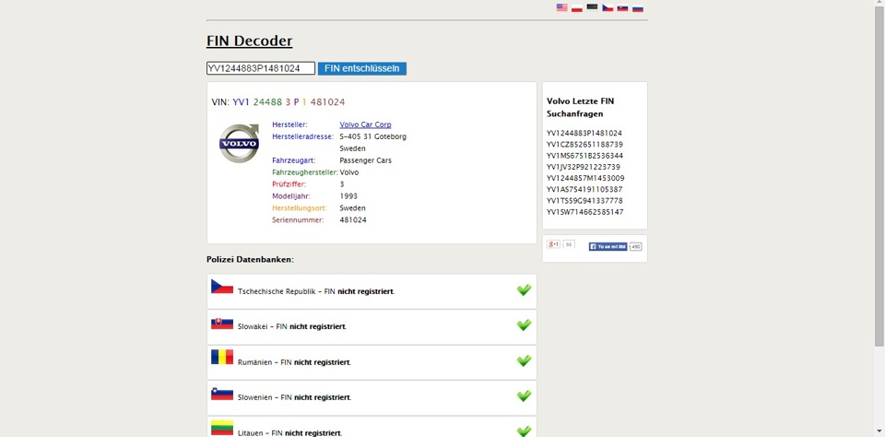This screenshot has height=437, width=885.
Task: Switch language via the German flag icon
Action: click(x=592, y=7)
